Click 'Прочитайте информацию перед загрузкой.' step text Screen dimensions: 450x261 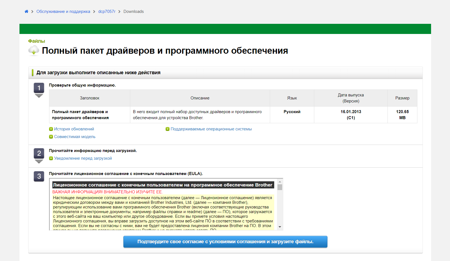click(93, 151)
